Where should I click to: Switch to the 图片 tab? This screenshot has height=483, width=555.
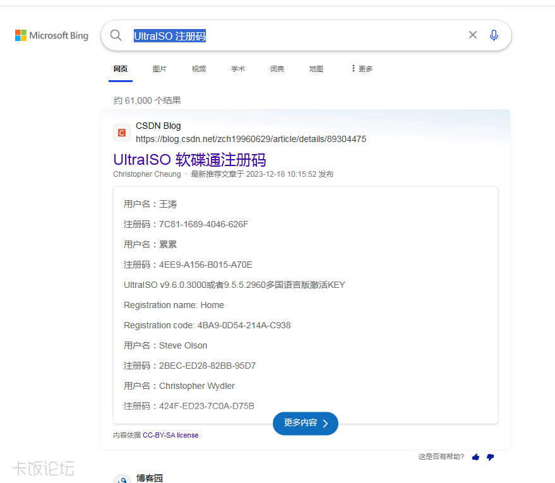(x=160, y=69)
